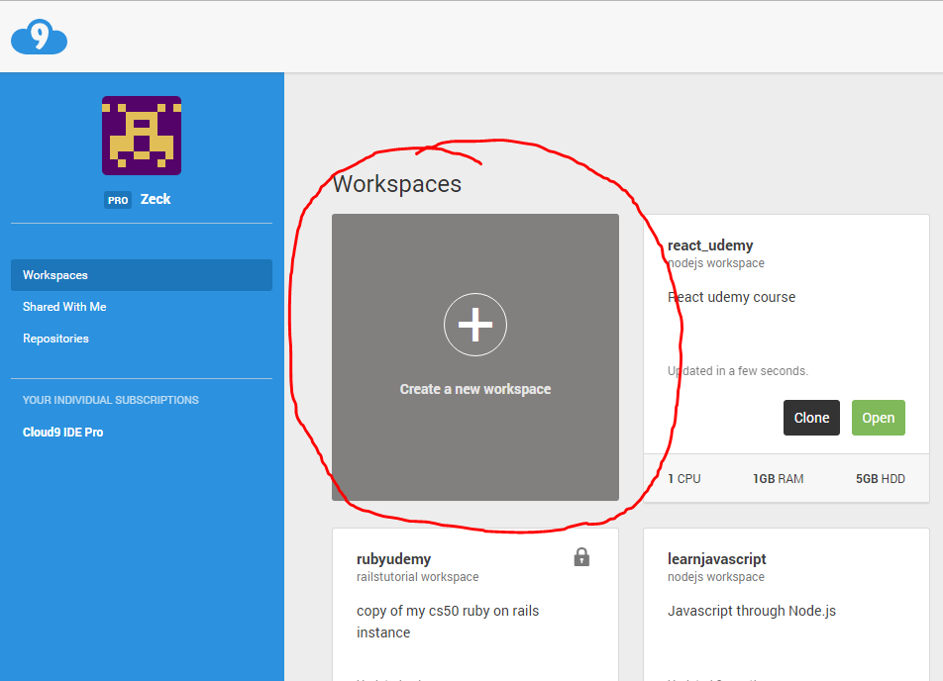This screenshot has width=943, height=681.
Task: Open Zeck's pixel avatar image
Action: (142, 136)
